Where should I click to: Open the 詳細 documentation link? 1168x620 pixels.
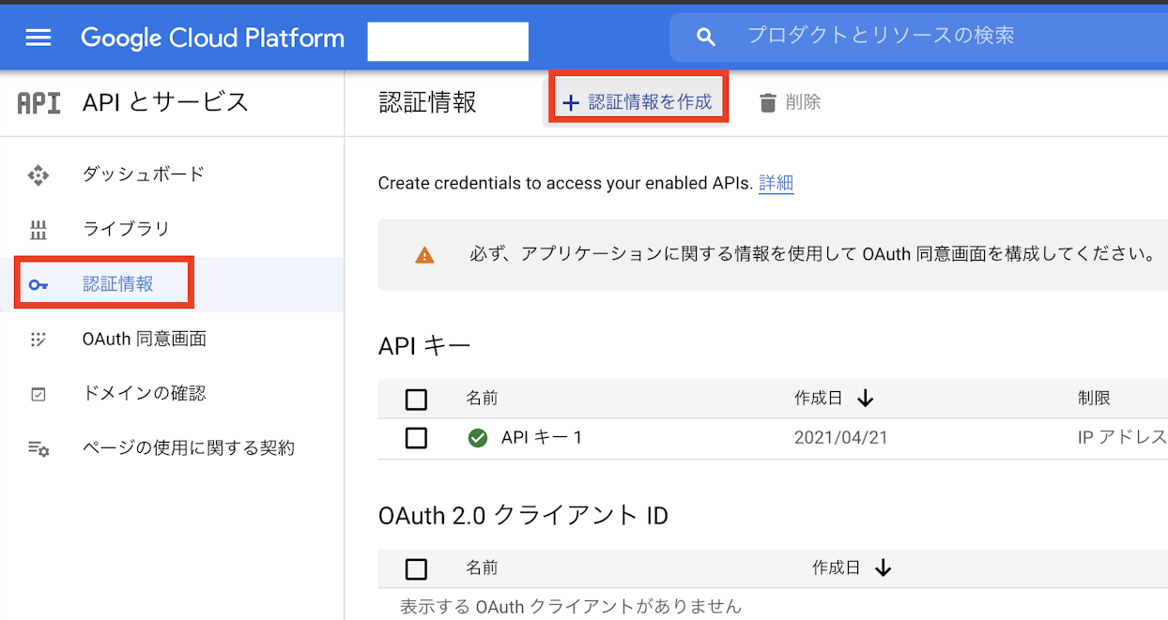coord(776,183)
